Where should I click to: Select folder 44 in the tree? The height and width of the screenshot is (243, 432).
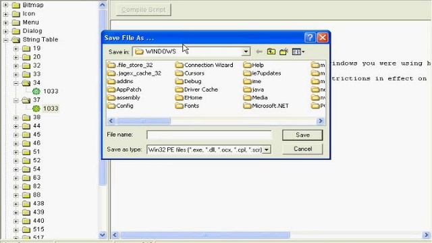pos(36,126)
